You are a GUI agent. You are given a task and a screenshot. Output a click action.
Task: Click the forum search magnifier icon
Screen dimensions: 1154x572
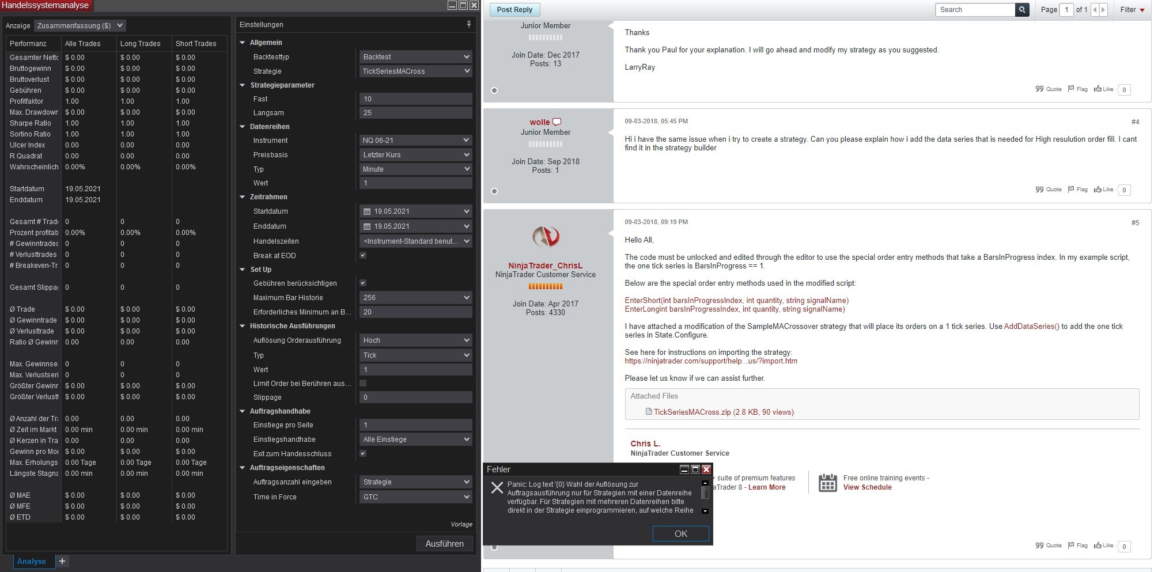tap(1022, 10)
